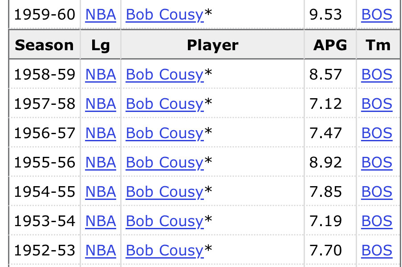
Task: Click Bob Cousy in 1953-54 row
Action: pos(165,221)
